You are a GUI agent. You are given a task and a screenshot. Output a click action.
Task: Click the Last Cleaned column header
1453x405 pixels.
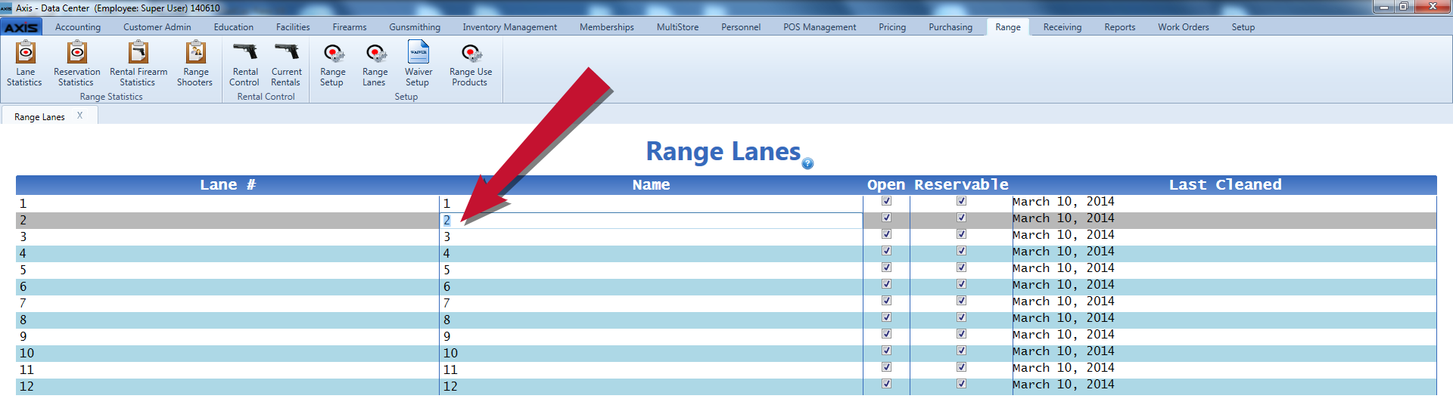click(x=1224, y=185)
